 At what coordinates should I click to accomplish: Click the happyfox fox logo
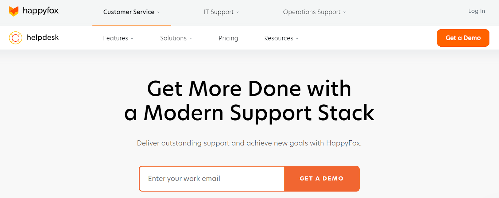(x=14, y=11)
